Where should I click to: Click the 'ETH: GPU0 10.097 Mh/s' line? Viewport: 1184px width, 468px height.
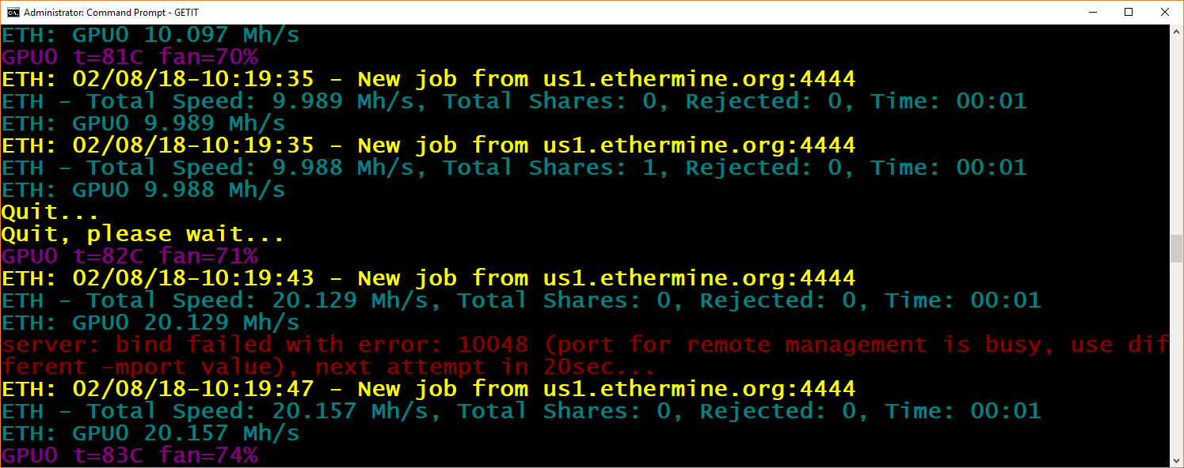[x=150, y=35]
